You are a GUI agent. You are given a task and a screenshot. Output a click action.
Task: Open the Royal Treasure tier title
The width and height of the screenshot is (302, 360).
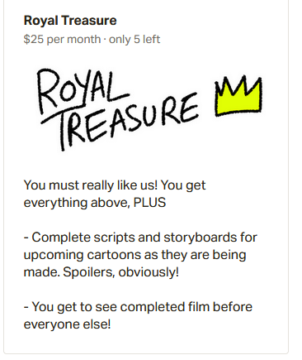pyautogui.click(x=70, y=21)
